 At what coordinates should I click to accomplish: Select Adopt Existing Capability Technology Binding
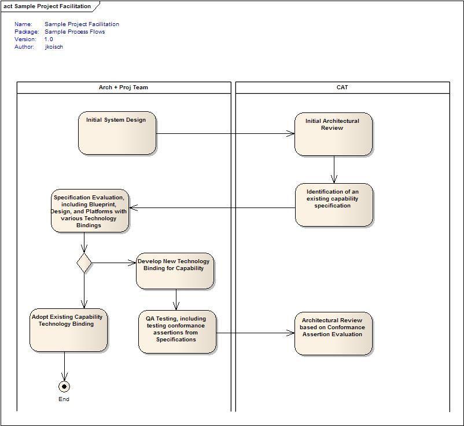coord(68,330)
